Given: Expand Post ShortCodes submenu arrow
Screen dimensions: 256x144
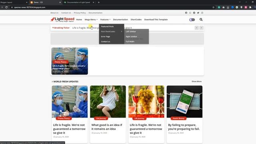Looking at the screenshot, I should point(122,32).
